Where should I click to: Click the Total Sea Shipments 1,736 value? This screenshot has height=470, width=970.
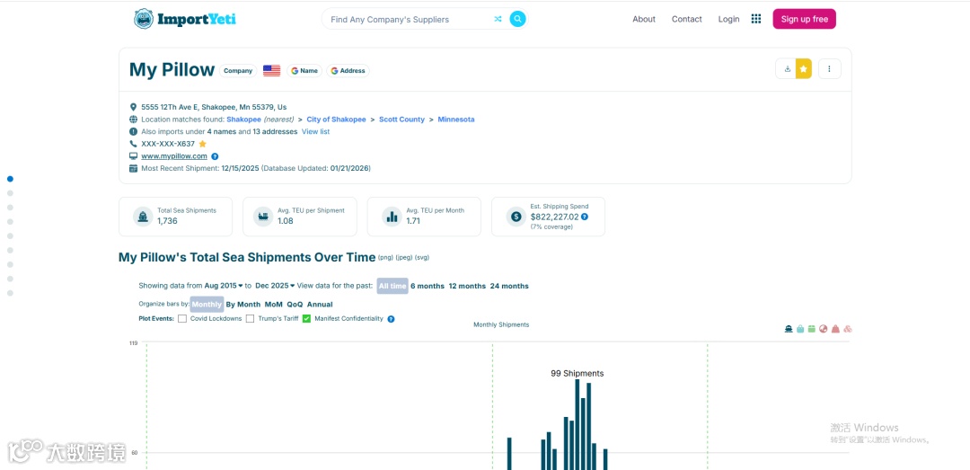pyautogui.click(x=167, y=221)
